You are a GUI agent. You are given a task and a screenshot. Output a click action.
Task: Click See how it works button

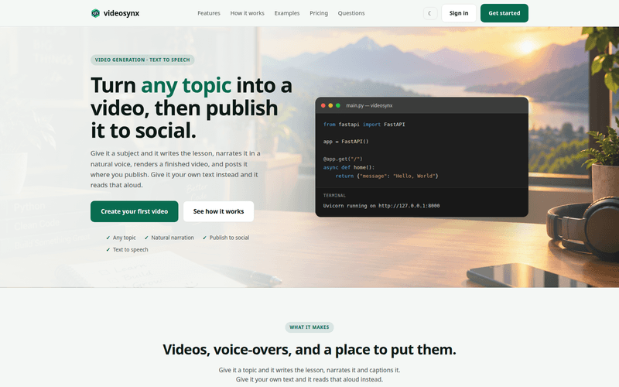tap(218, 211)
